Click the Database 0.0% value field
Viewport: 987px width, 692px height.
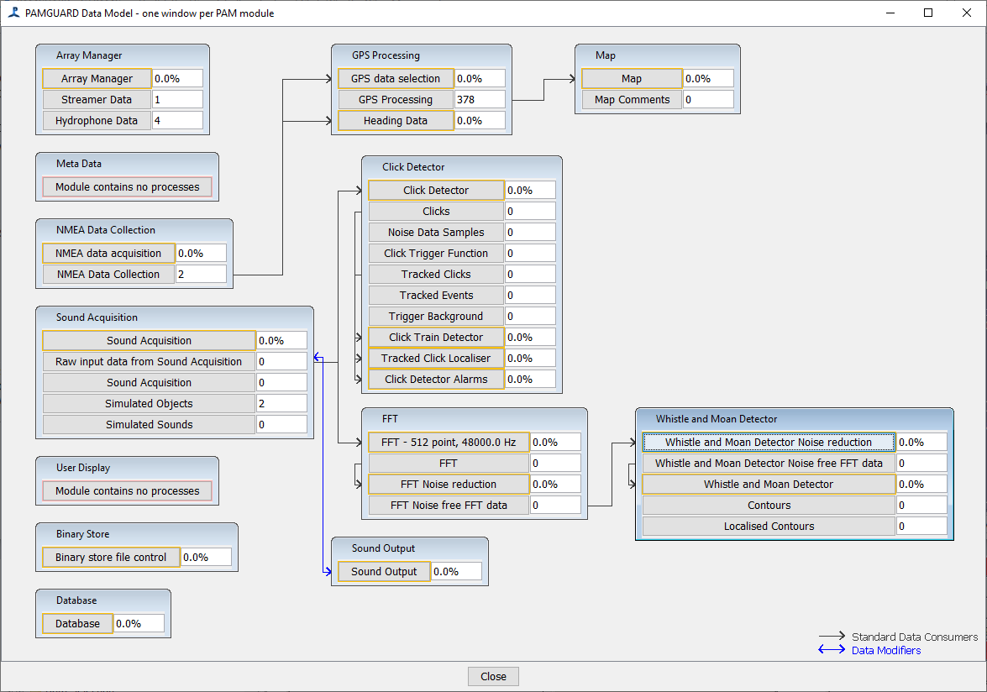click(139, 623)
